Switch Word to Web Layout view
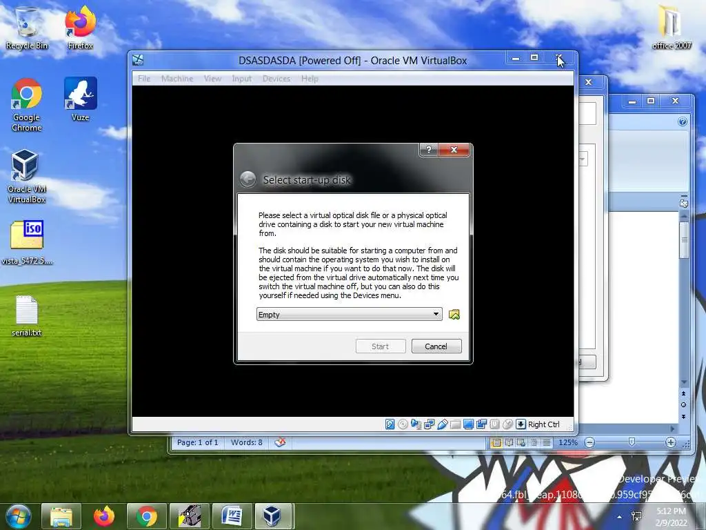The height and width of the screenshot is (530, 706). (x=521, y=442)
